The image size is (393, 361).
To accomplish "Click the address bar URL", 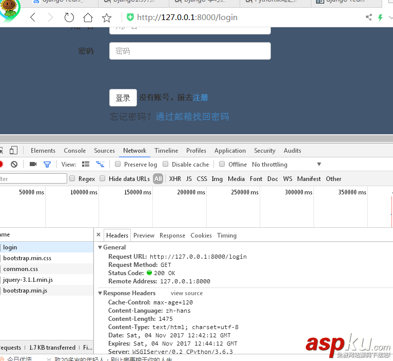I will [x=187, y=17].
